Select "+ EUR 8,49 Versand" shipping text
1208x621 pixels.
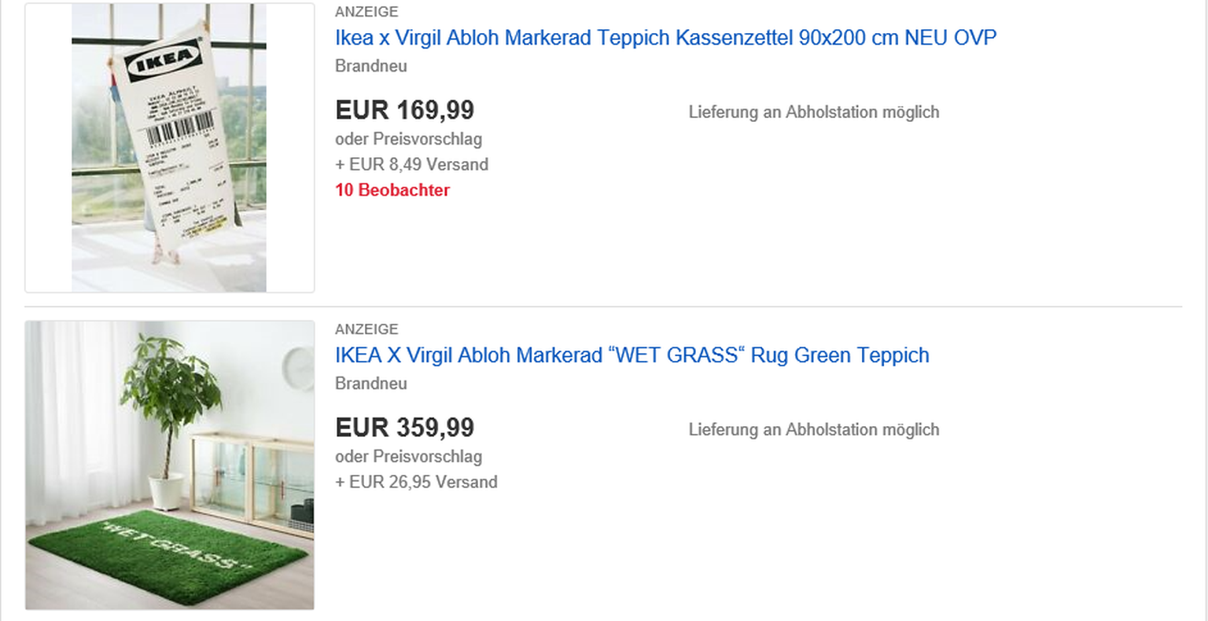(411, 164)
